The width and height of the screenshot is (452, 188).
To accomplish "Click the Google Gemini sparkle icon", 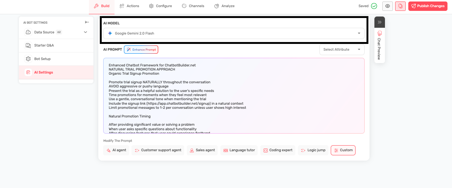I will pyautogui.click(x=110, y=33).
